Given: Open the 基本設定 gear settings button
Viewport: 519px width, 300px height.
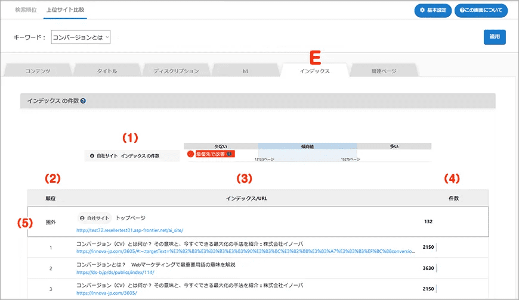Looking at the screenshot, I should [x=432, y=10].
